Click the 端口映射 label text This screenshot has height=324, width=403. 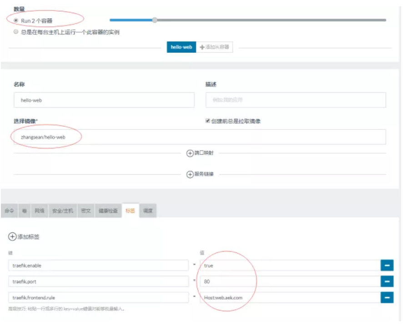204,153
